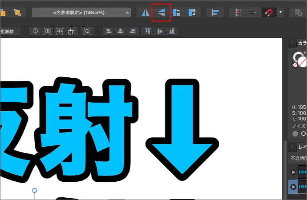Open the alignment options icon

[x=215, y=12]
